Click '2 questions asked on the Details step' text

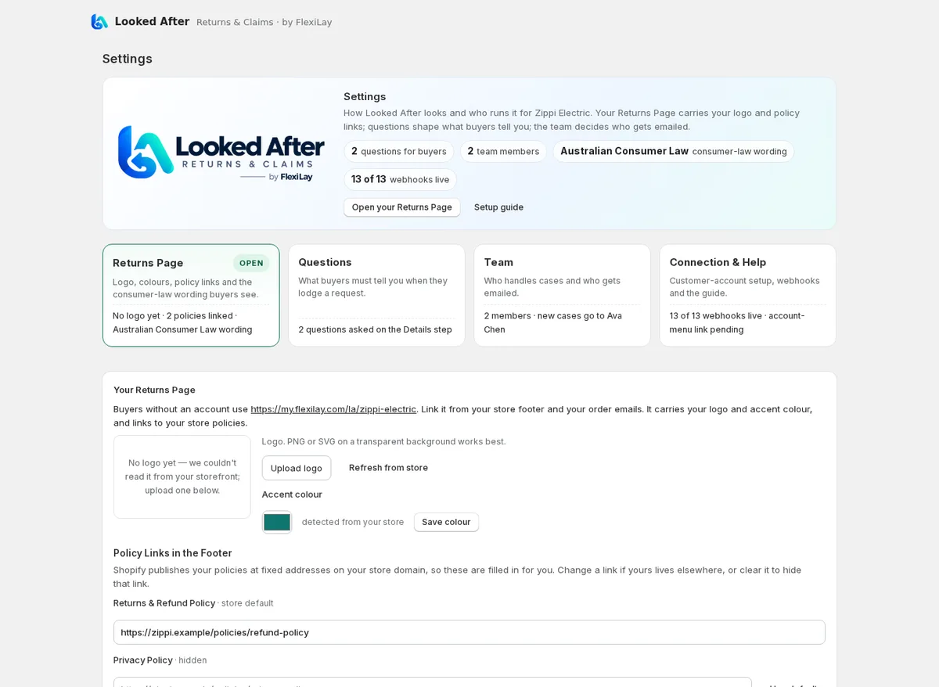click(375, 329)
